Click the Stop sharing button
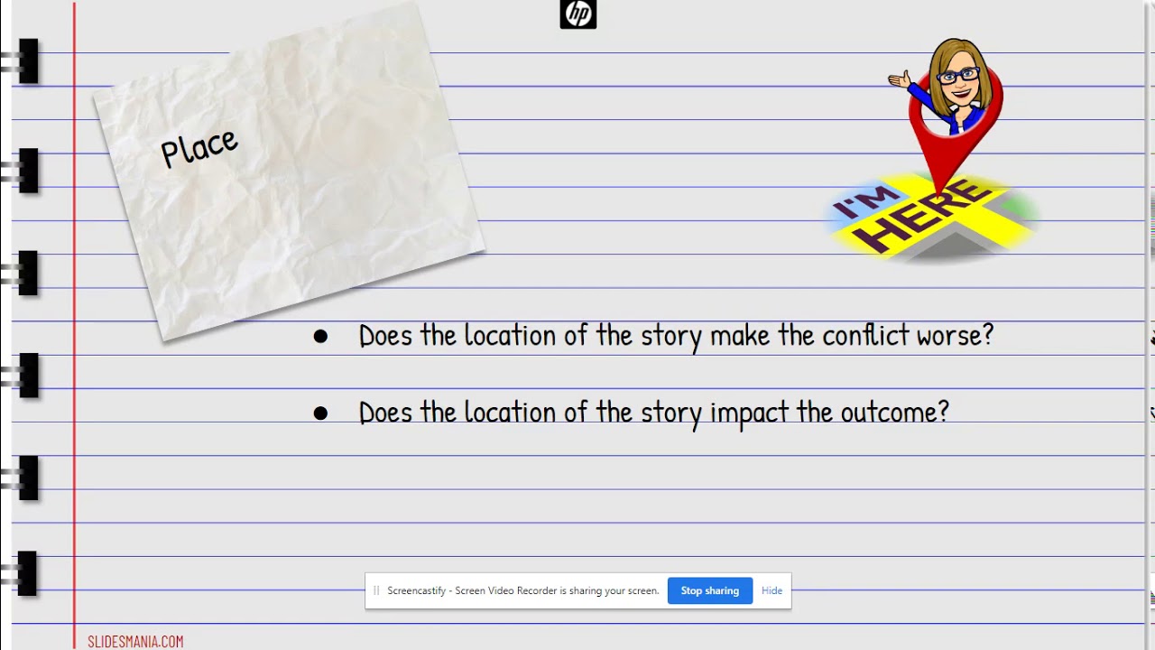The width and height of the screenshot is (1155, 650). pos(709,590)
